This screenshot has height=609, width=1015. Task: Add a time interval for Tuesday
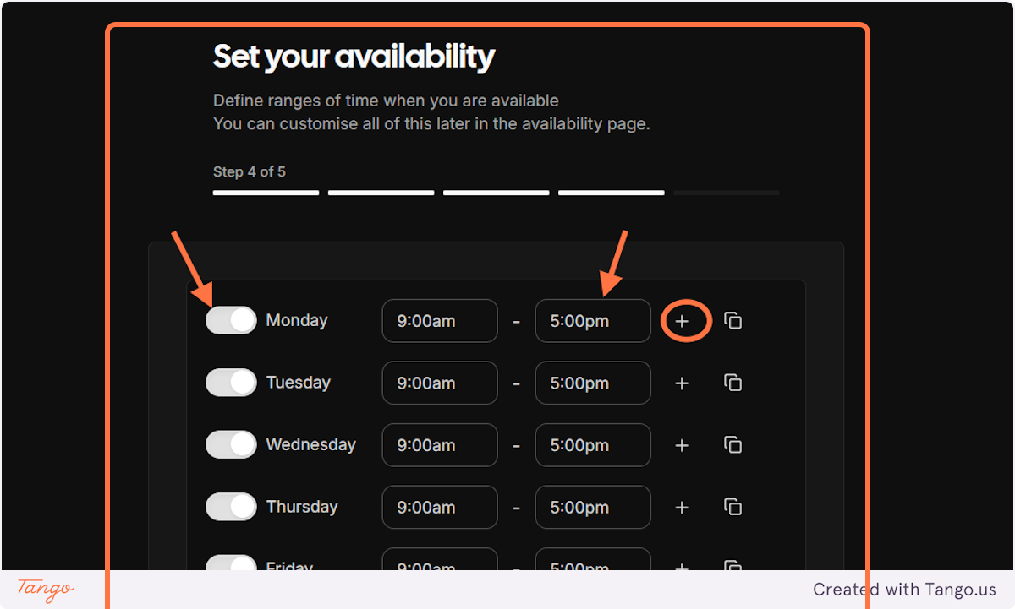[x=682, y=383]
